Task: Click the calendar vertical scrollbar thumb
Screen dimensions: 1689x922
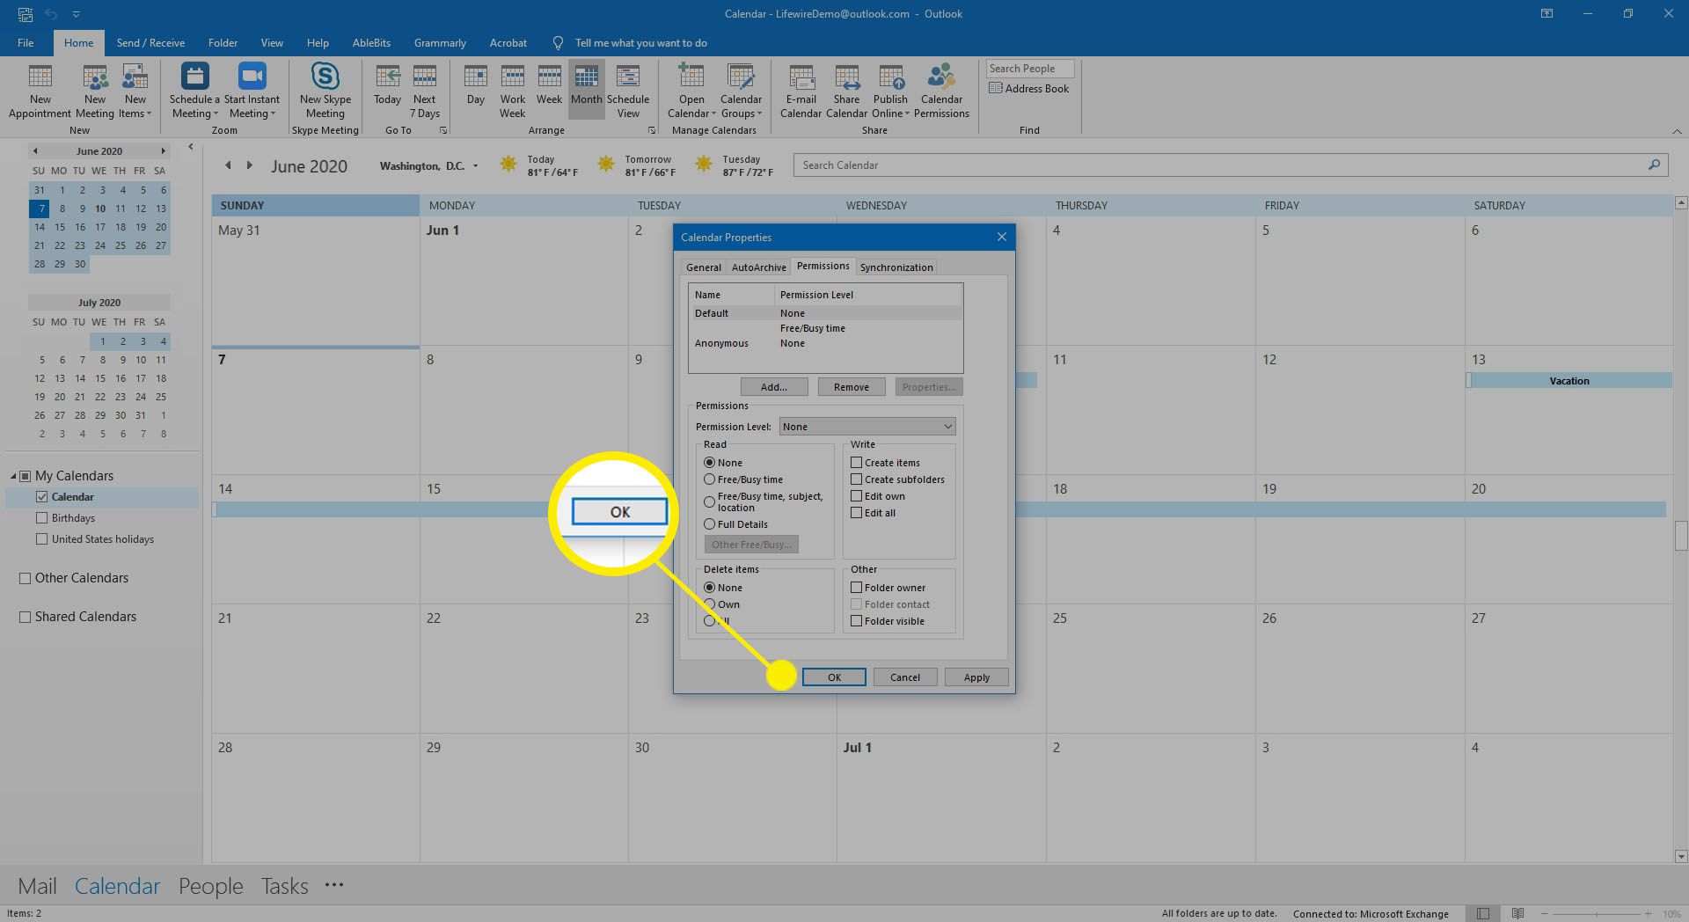Action: pyautogui.click(x=1680, y=536)
